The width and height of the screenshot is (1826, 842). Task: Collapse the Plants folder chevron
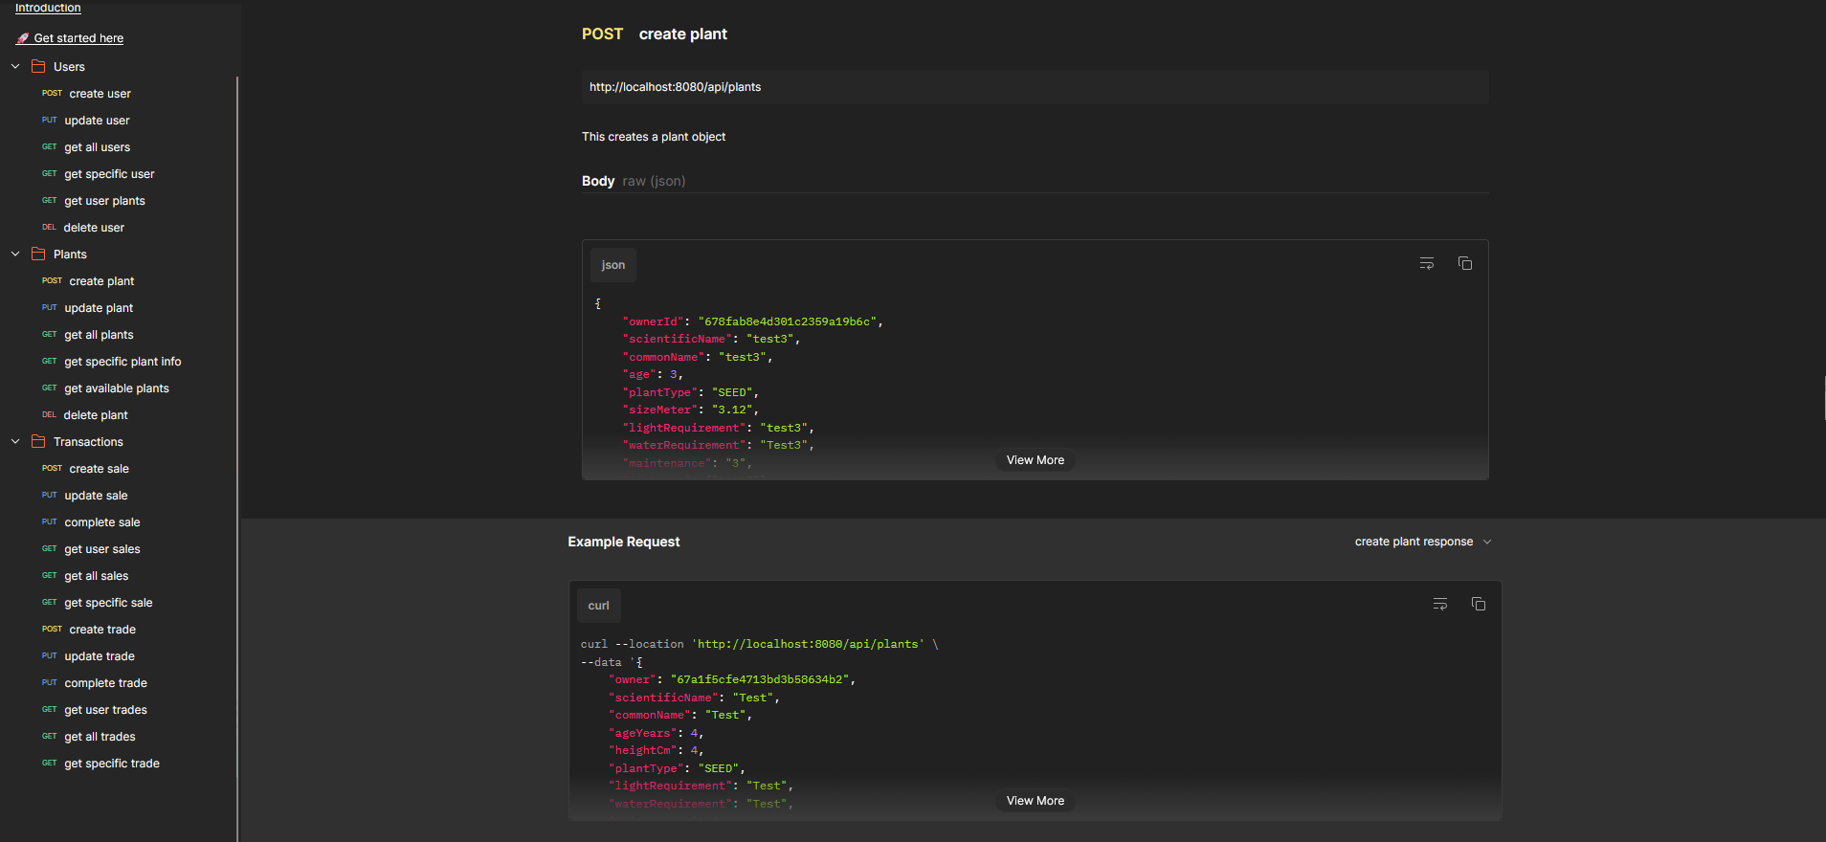click(x=15, y=255)
